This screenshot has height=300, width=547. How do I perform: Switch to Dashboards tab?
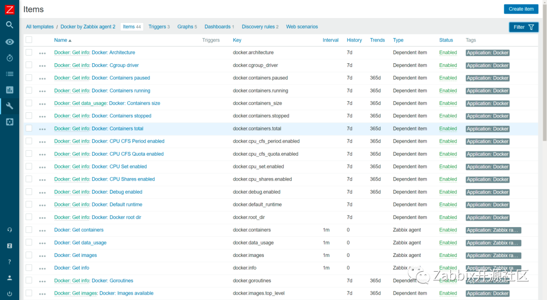tap(219, 26)
